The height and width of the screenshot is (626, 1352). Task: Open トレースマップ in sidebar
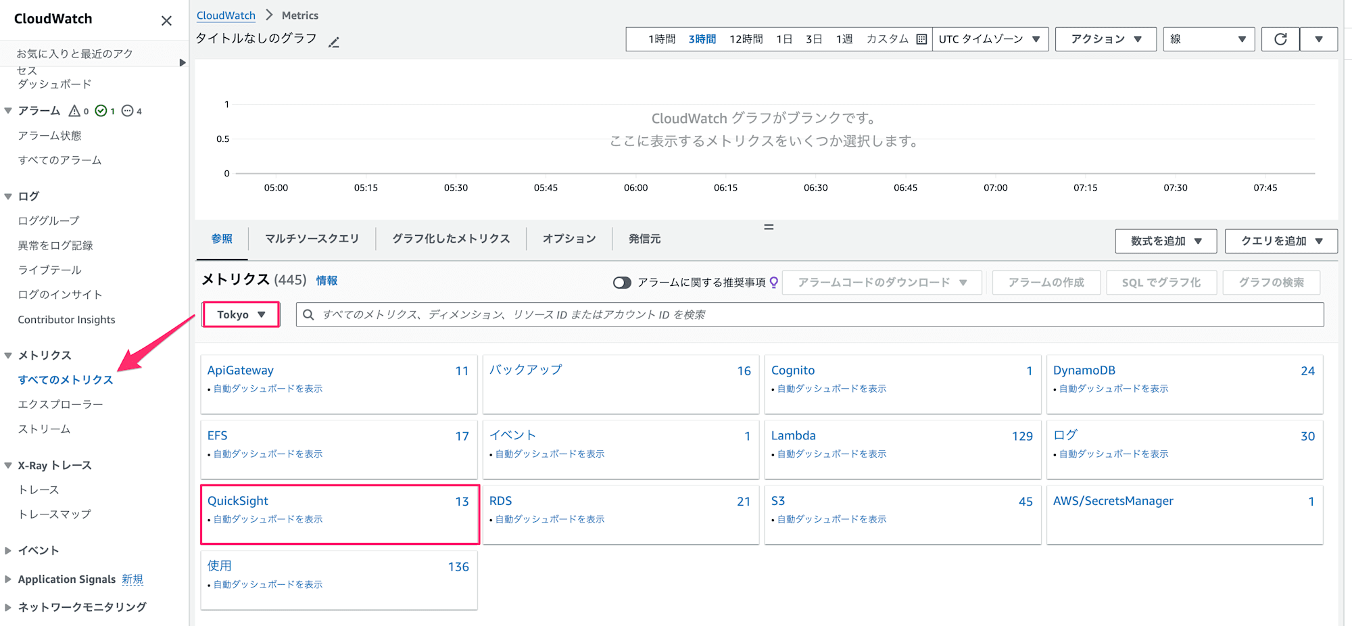tap(54, 514)
